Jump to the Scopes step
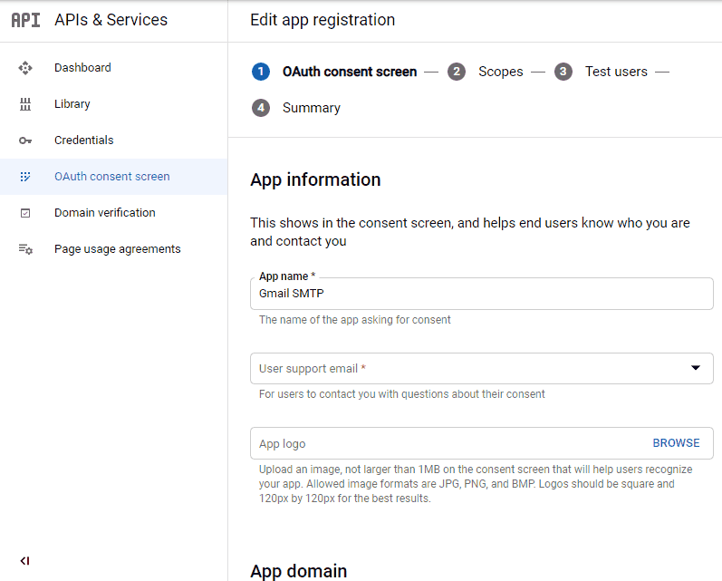 tap(501, 72)
